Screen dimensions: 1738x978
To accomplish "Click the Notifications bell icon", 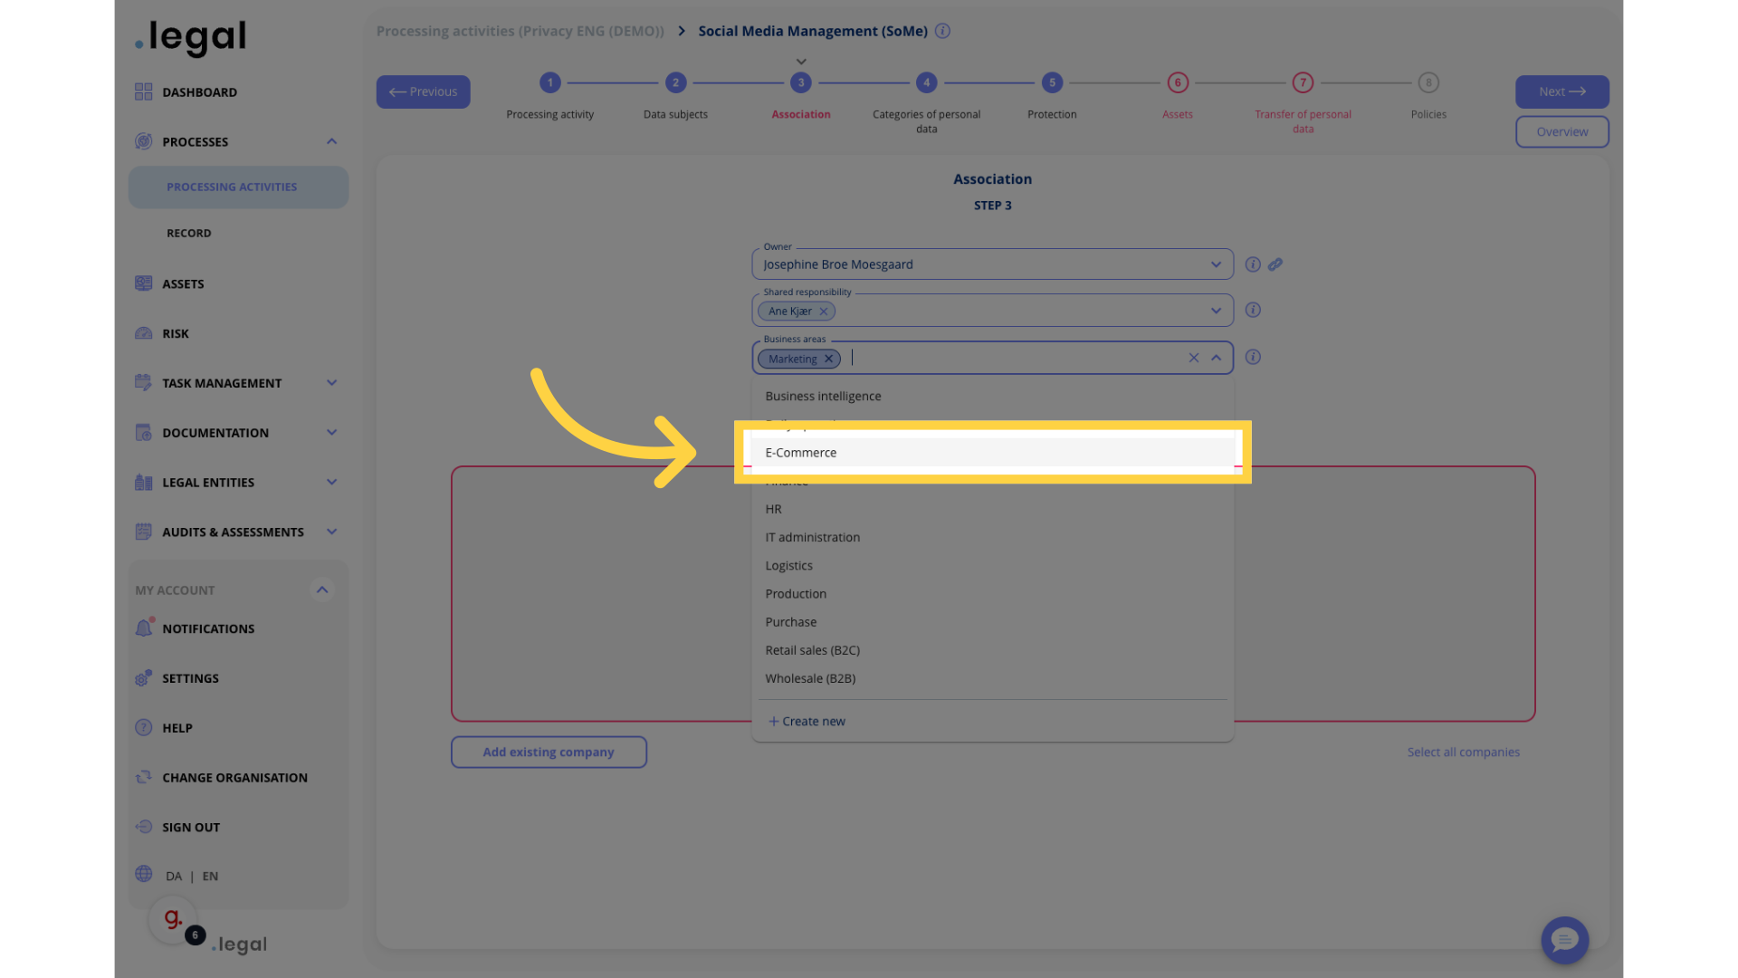I will pyautogui.click(x=143, y=629).
